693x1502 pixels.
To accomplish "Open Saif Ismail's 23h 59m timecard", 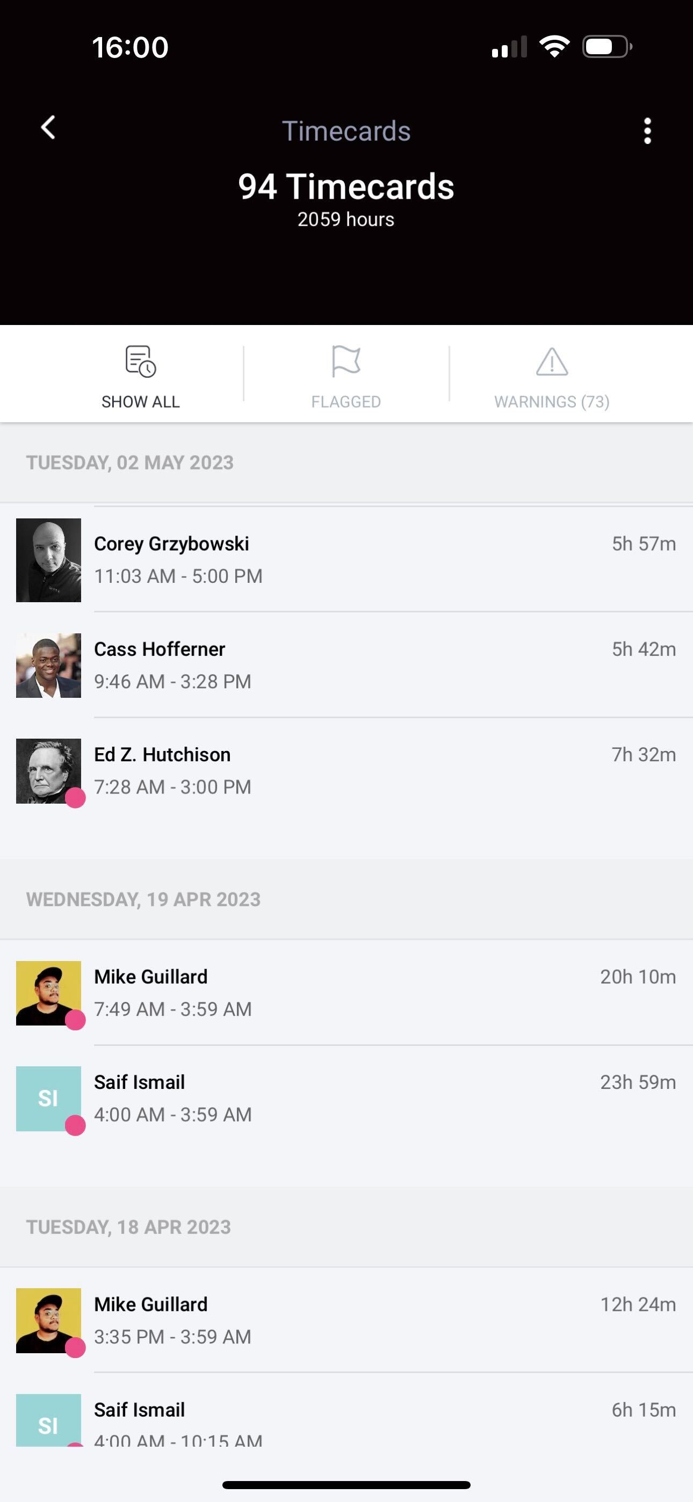I will point(385,1099).
